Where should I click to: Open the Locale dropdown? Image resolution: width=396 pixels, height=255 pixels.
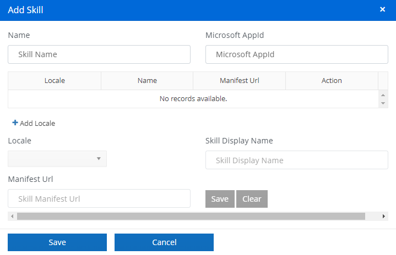(x=57, y=159)
